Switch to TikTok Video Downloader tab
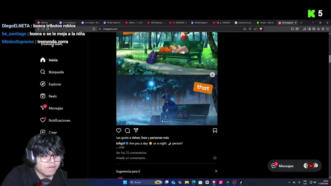Screen dimensions: 331x186 [112, 23]
